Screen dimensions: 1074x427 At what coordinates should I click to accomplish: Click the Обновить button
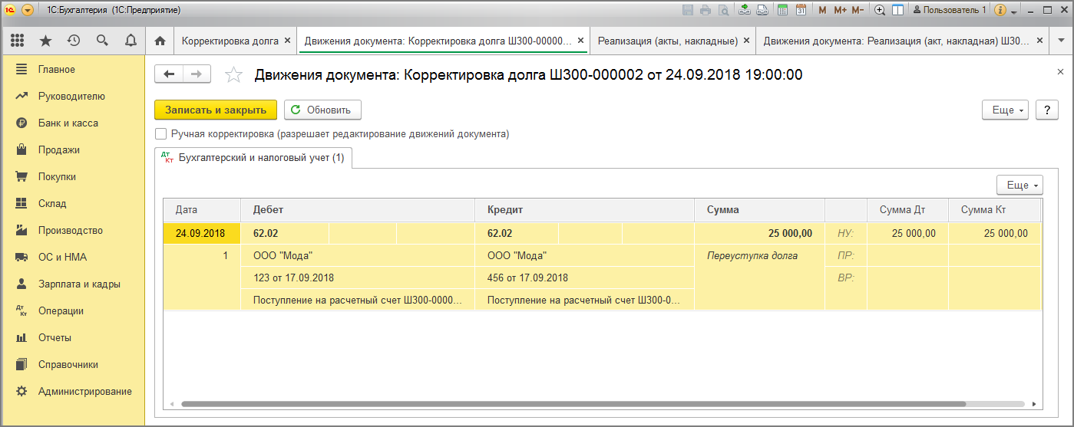(x=322, y=110)
